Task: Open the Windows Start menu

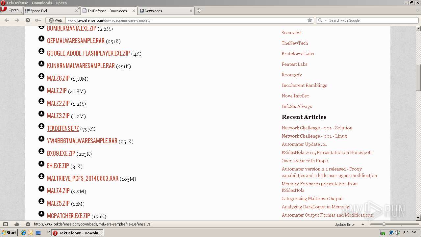Action: pos(9,233)
